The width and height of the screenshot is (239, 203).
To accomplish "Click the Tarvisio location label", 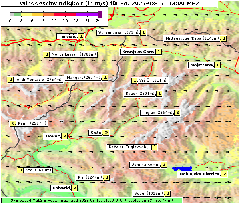I will 67,36.
